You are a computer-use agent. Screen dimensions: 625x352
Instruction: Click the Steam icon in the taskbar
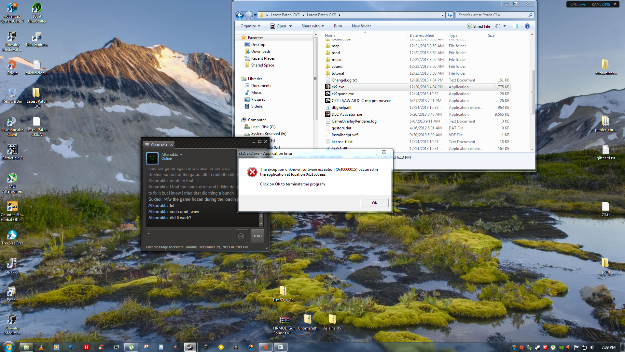(x=190, y=347)
